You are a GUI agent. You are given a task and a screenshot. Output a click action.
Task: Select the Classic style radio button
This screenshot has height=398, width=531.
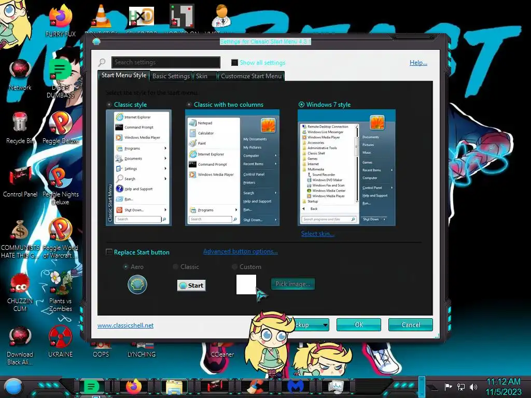point(109,105)
